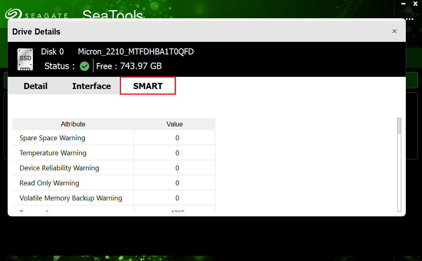Select the SMART tab

(147, 85)
